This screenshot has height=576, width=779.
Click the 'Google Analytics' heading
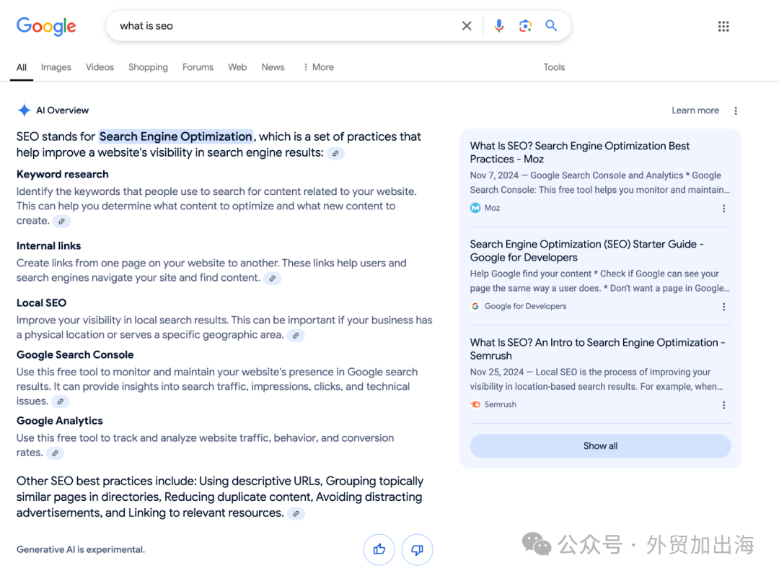click(60, 421)
